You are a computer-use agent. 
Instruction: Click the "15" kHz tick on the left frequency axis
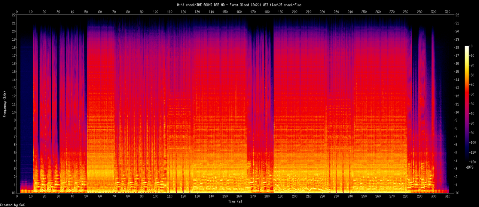point(13,72)
